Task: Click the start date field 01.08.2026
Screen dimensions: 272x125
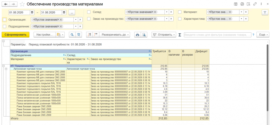Action: coord(19,12)
